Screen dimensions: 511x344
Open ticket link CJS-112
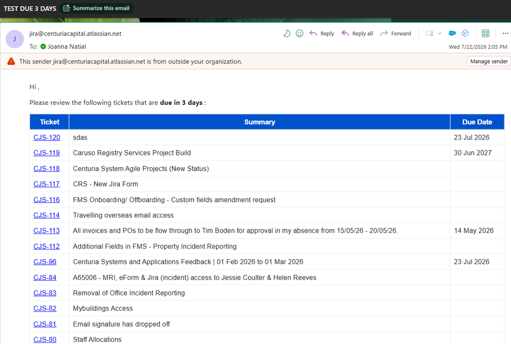click(47, 246)
